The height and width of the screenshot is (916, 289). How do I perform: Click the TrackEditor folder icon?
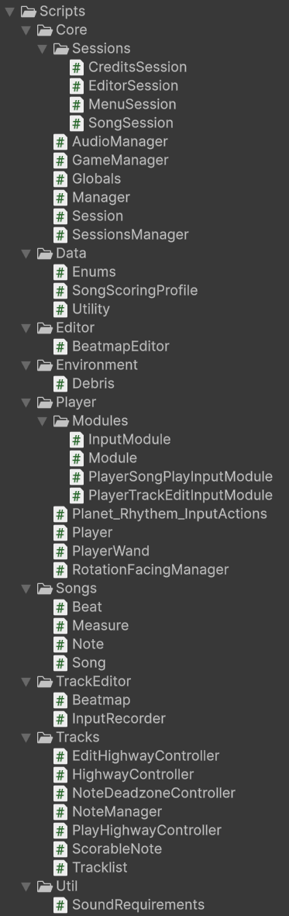pyautogui.click(x=45, y=681)
